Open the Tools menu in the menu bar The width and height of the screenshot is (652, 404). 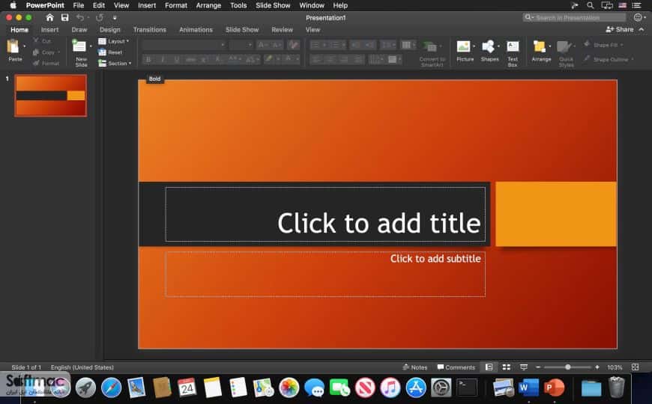point(238,5)
